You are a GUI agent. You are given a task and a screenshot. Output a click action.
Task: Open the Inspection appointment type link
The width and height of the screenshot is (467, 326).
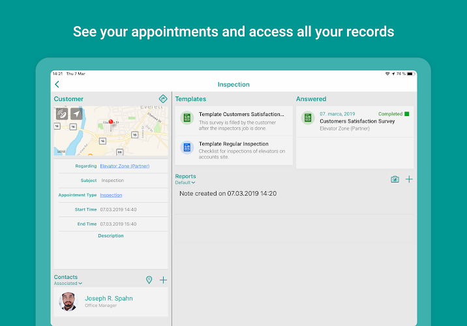(111, 195)
